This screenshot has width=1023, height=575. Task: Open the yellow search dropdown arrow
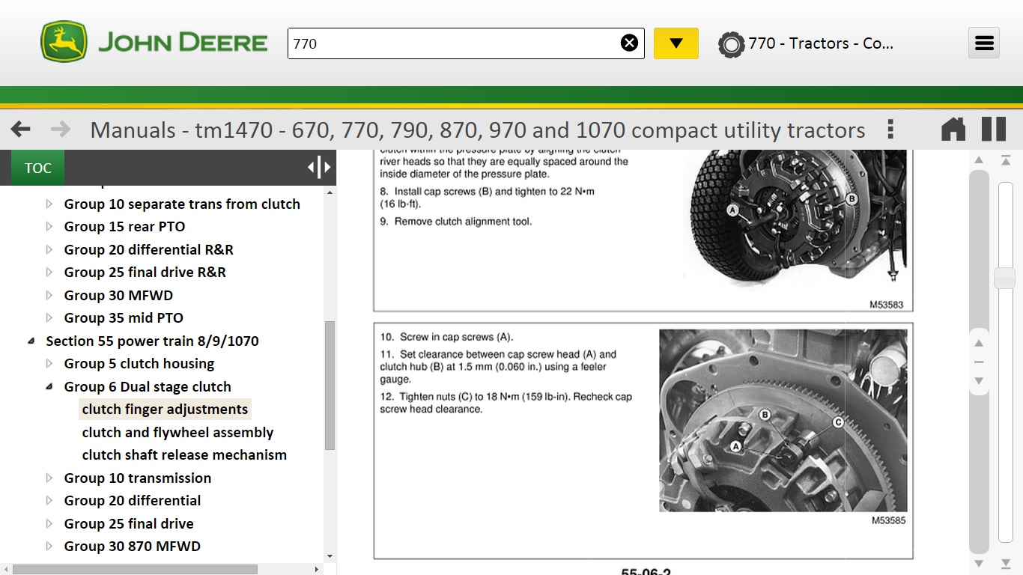coord(676,43)
